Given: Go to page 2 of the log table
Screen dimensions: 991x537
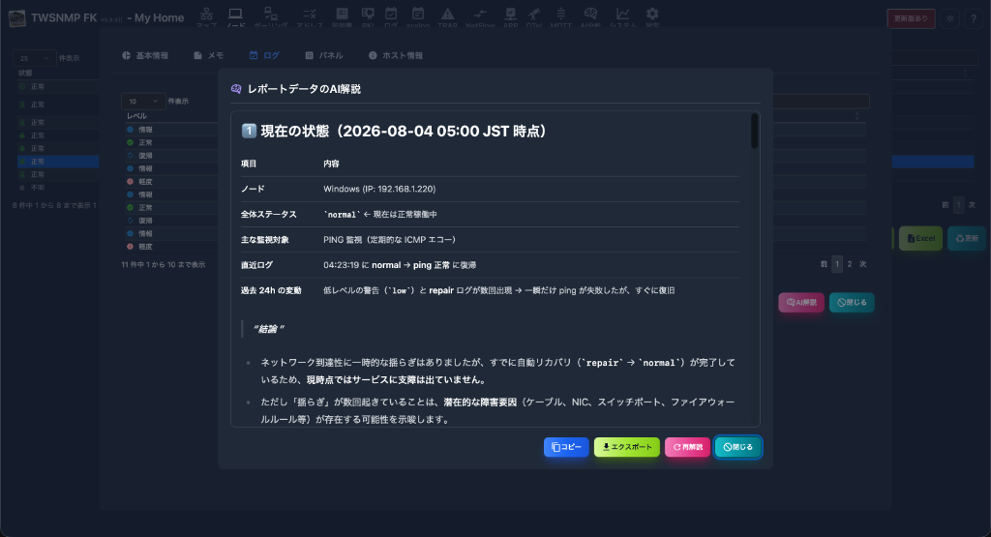Looking at the screenshot, I should click(x=850, y=264).
